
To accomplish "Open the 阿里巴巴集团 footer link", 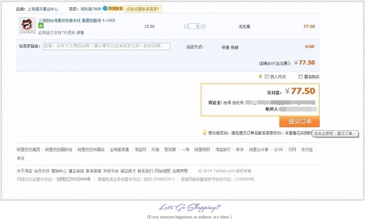I will point(28,150).
